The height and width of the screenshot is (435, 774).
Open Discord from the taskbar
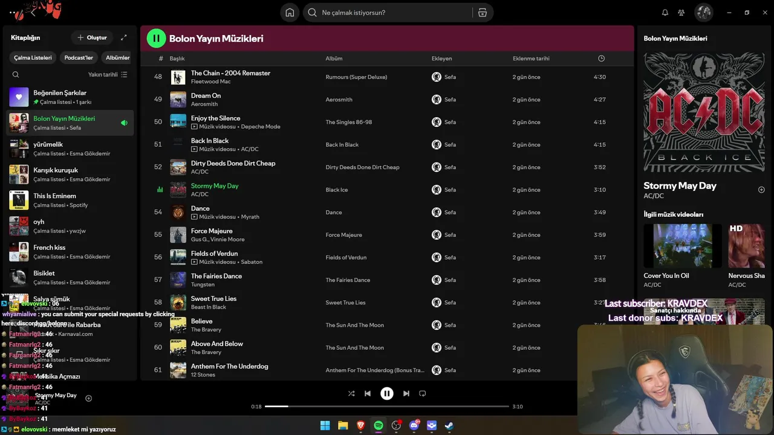[414, 425]
